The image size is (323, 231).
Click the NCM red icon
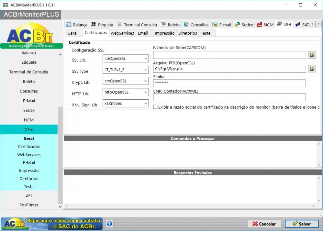coord(259,24)
